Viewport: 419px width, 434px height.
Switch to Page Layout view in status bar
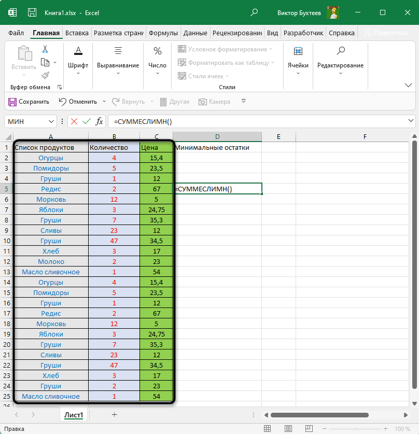coord(289,429)
